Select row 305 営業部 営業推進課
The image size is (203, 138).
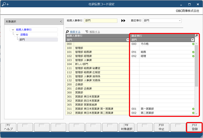pyautogui.click(x=97, y=105)
